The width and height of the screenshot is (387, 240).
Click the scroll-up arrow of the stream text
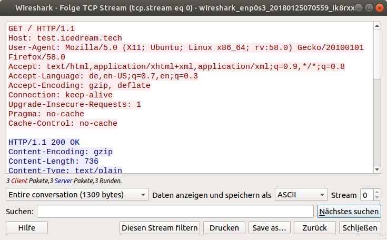click(x=376, y=25)
